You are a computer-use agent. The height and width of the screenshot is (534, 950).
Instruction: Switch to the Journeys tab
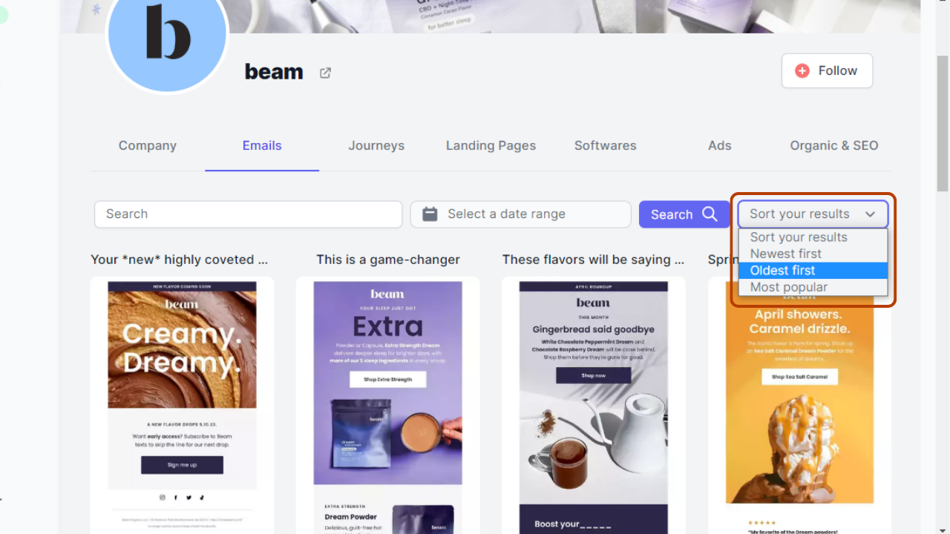(376, 145)
